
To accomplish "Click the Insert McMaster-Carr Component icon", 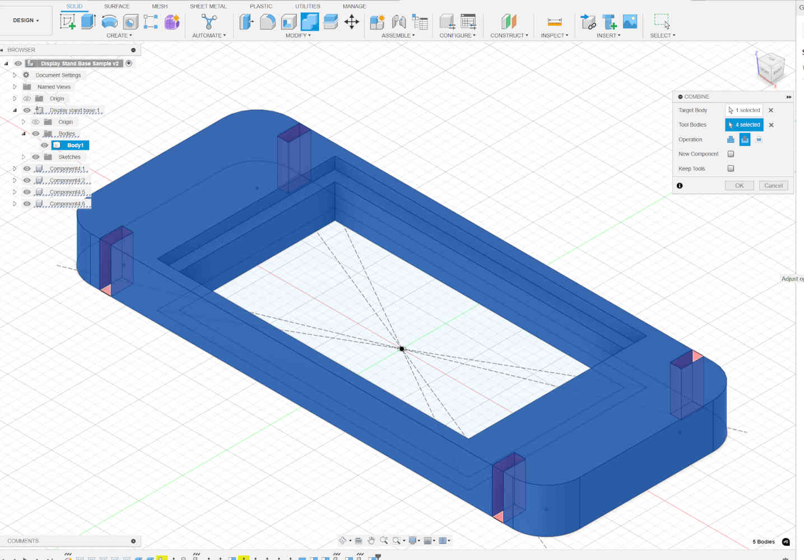I will tap(609, 22).
